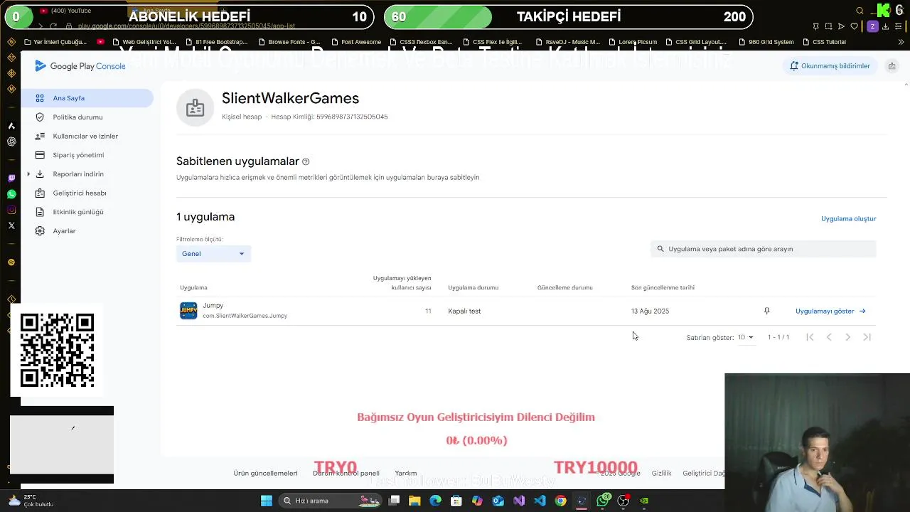The height and width of the screenshot is (512, 910).
Task: Open Web Geliştirici Yol bookmark
Action: [144, 42]
